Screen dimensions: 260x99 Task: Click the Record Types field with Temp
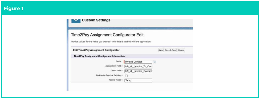click(138, 80)
